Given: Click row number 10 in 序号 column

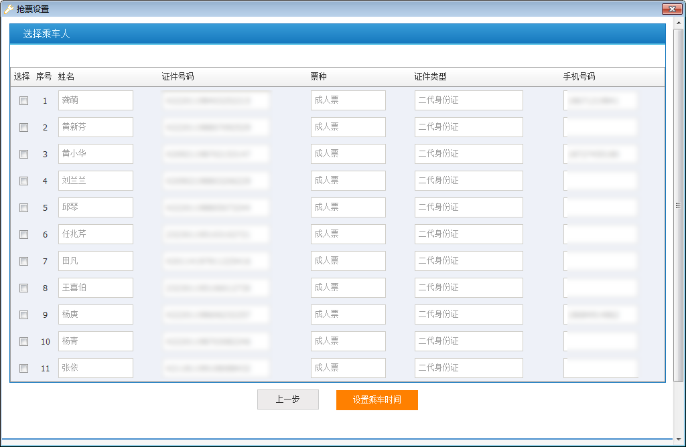Looking at the screenshot, I should [x=46, y=342].
